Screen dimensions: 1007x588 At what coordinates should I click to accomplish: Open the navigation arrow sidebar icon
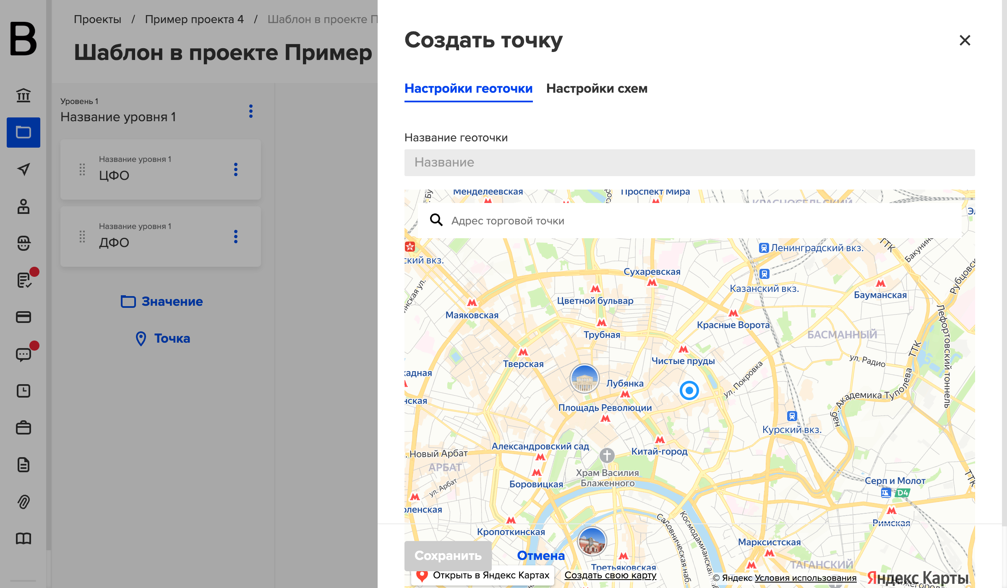[x=23, y=169]
